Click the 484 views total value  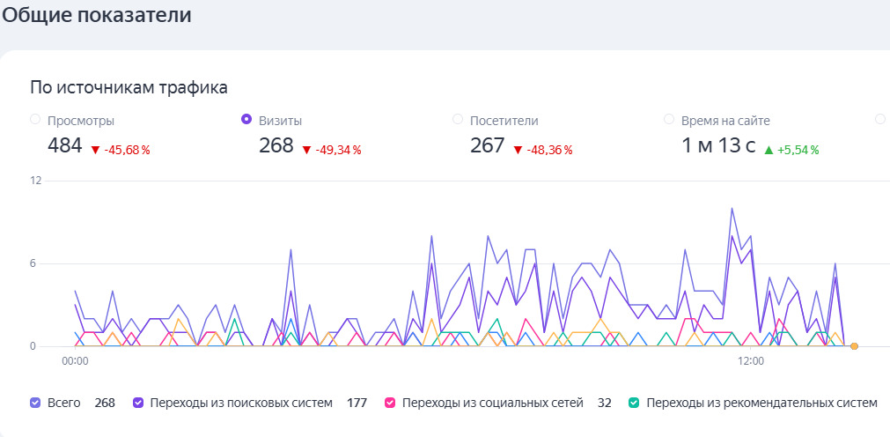coord(64,146)
